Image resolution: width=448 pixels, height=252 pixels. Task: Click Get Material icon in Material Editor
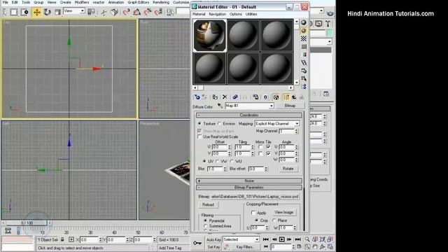[x=197, y=97]
